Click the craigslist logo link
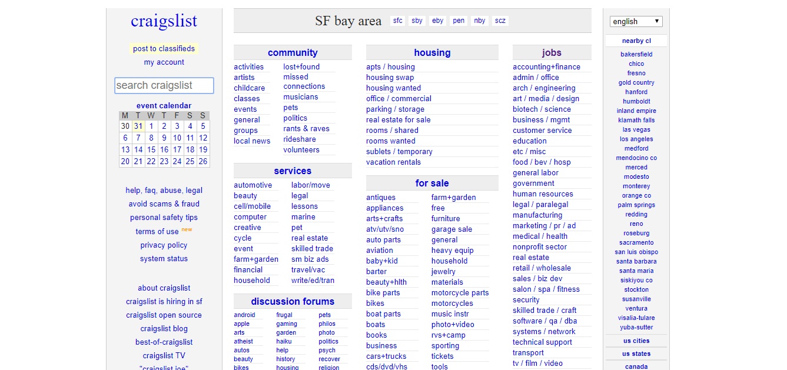The image size is (787, 370). pyautogui.click(x=164, y=21)
